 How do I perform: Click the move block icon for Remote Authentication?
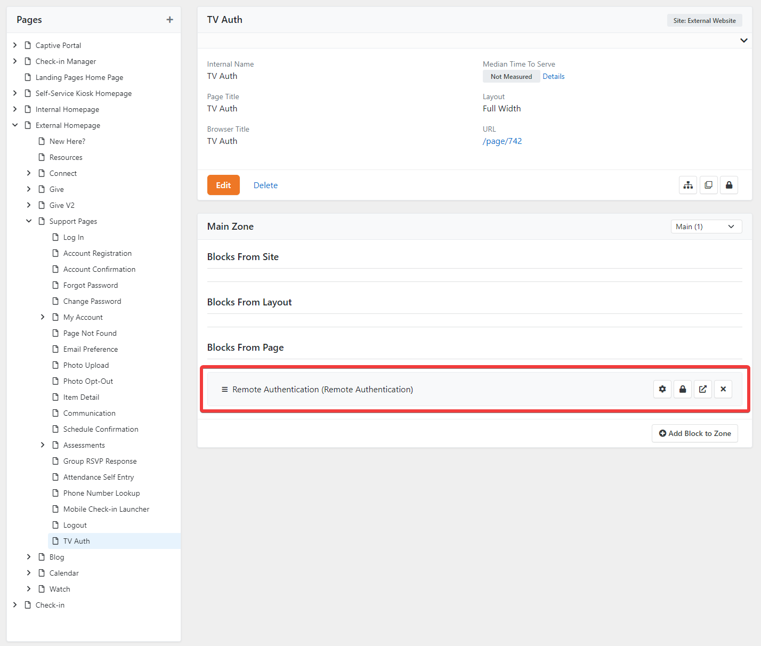(702, 389)
